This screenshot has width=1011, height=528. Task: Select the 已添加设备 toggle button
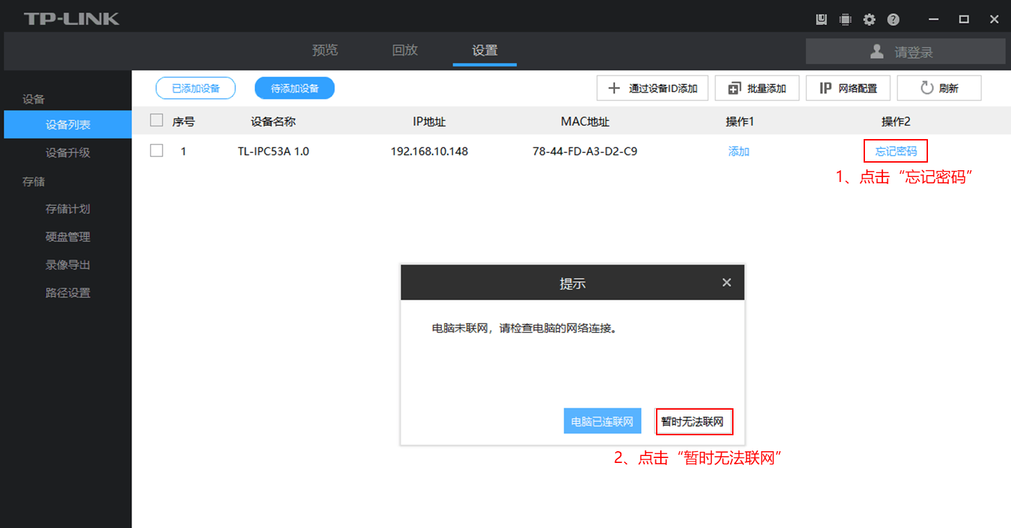click(195, 89)
